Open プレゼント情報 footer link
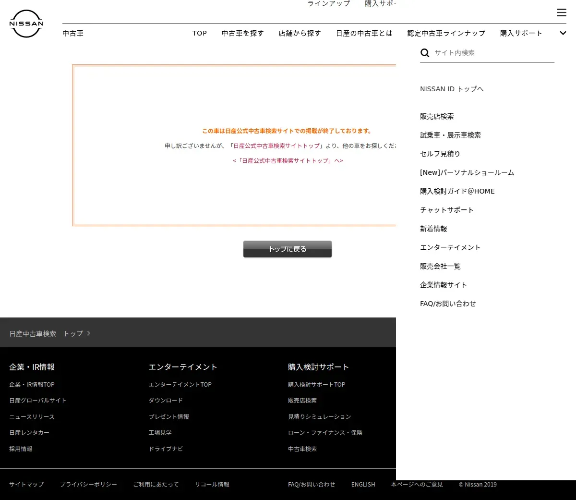 point(169,416)
